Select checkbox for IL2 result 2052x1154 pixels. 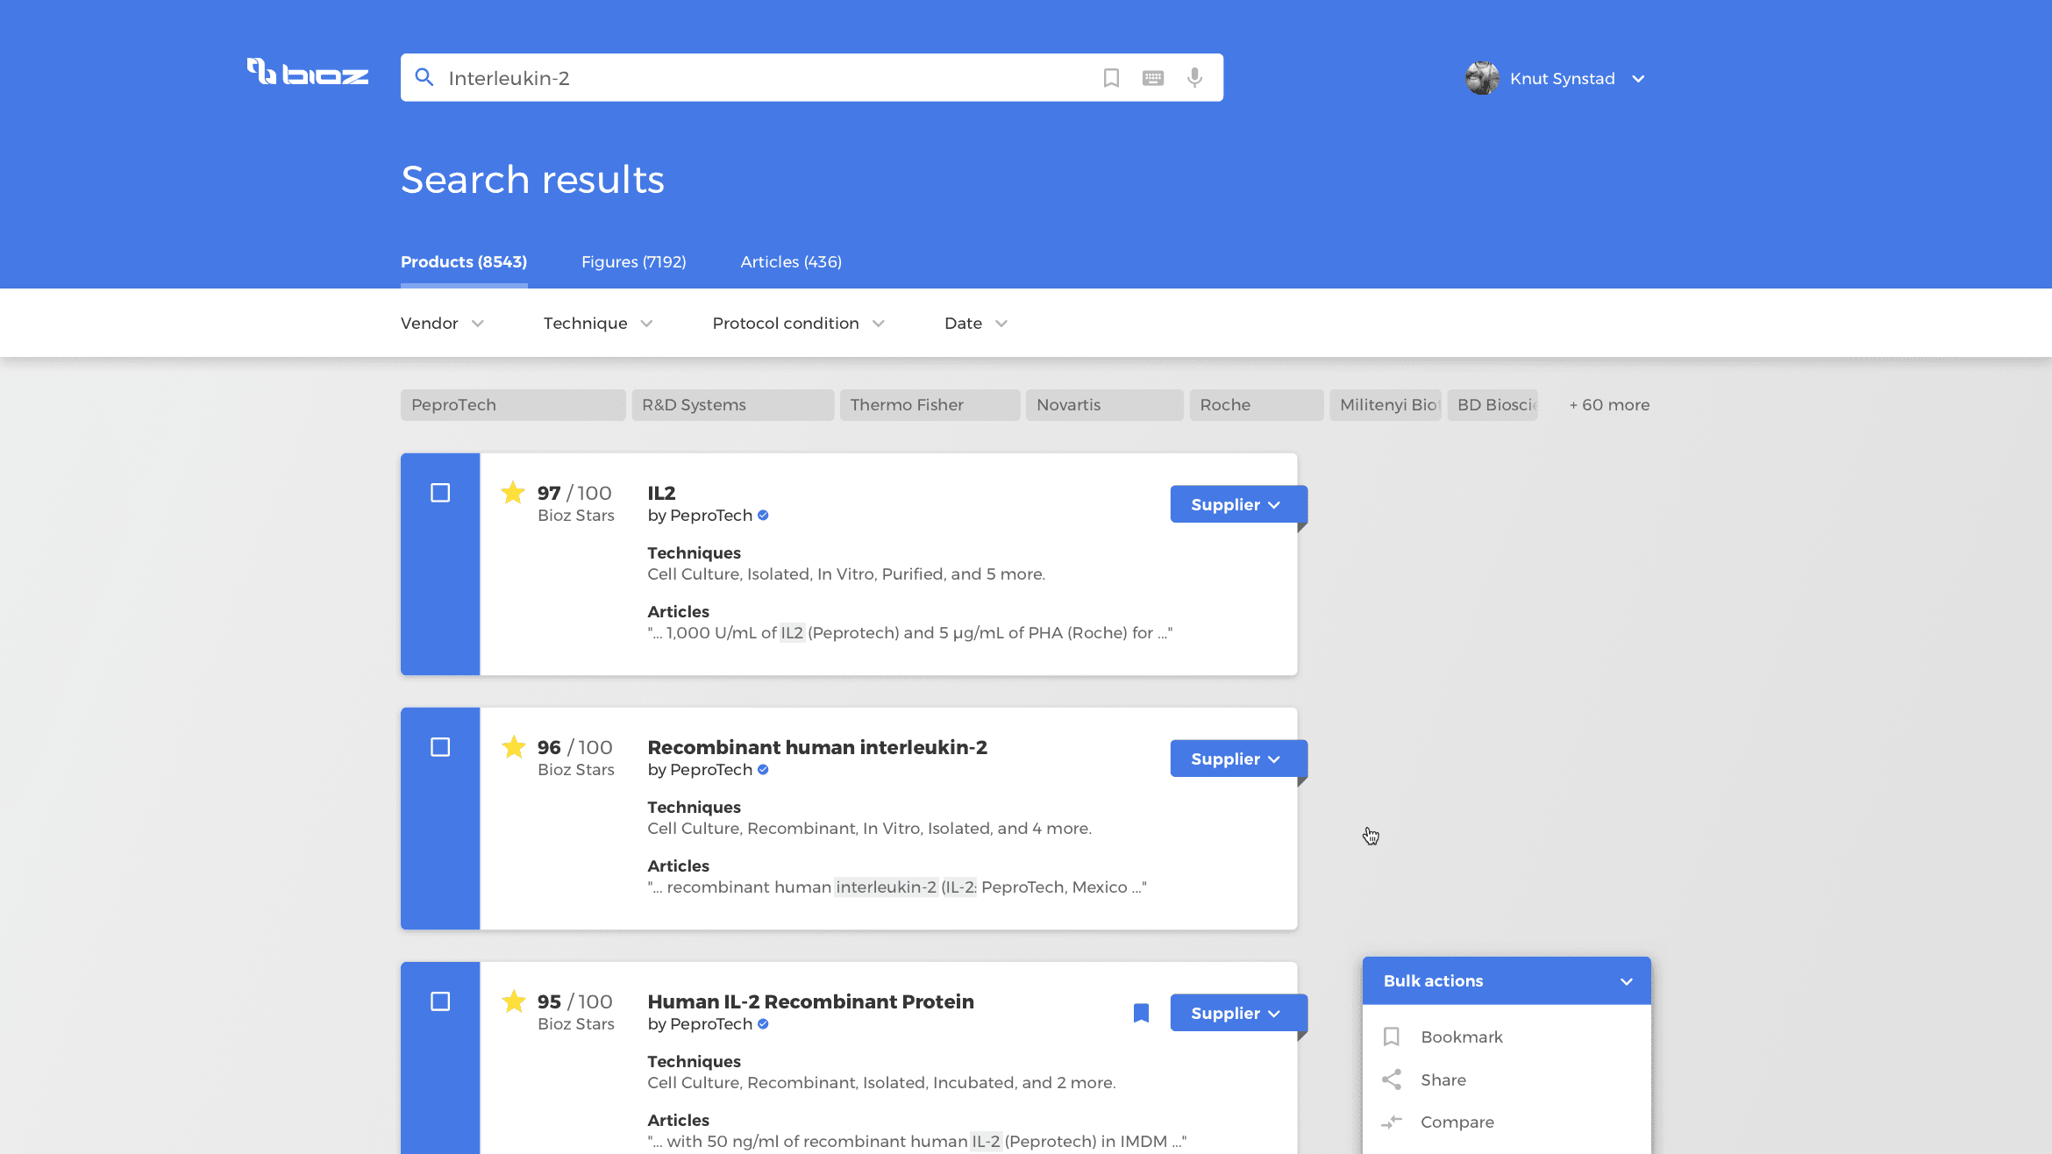point(440,493)
